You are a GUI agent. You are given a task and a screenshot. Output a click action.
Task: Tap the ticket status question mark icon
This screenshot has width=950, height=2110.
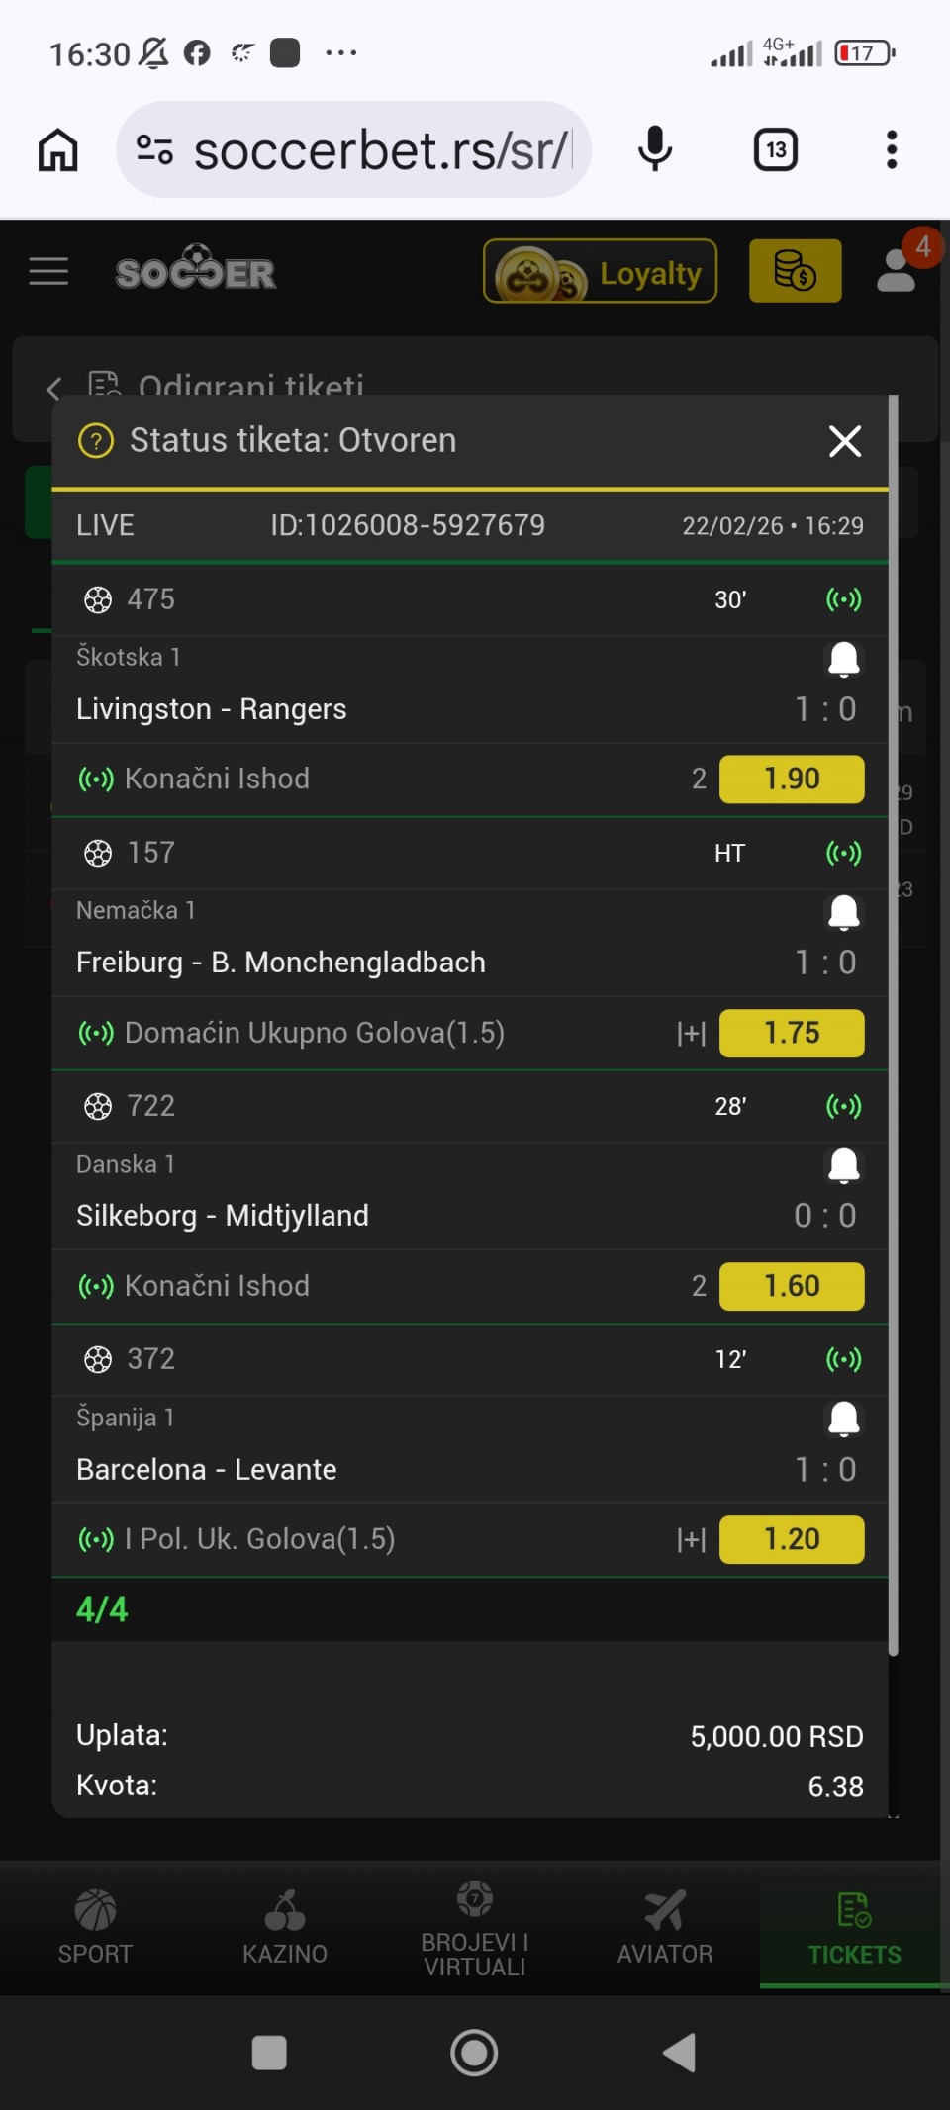96,441
